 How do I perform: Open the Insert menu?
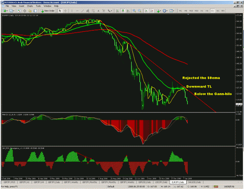(21, 6)
